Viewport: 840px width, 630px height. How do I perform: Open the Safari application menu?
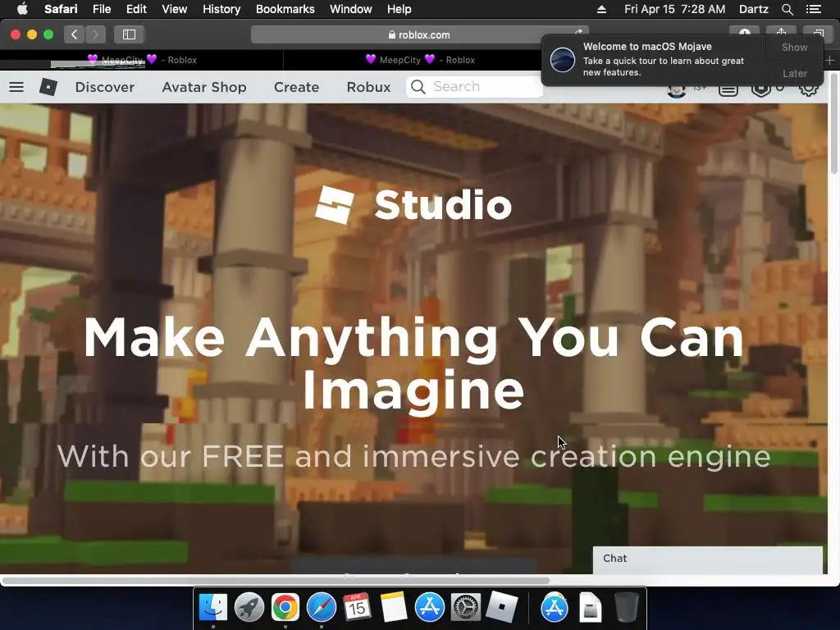tap(61, 9)
